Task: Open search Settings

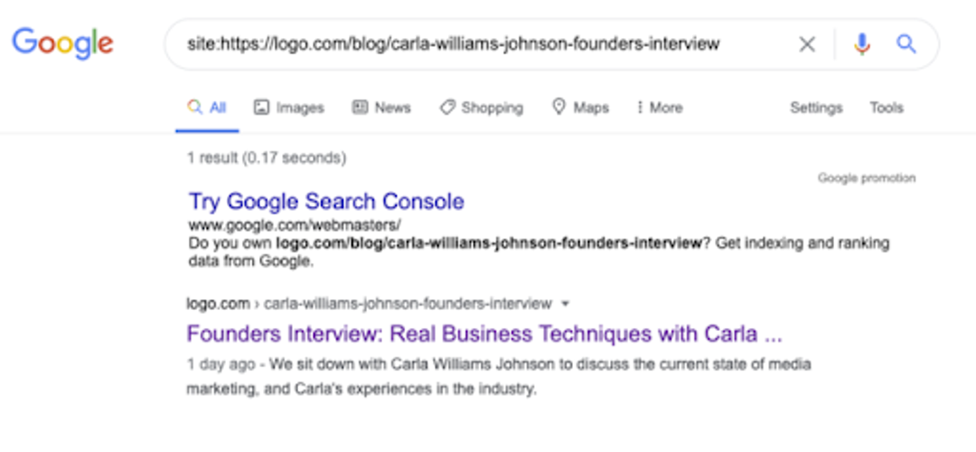Action: (x=816, y=108)
